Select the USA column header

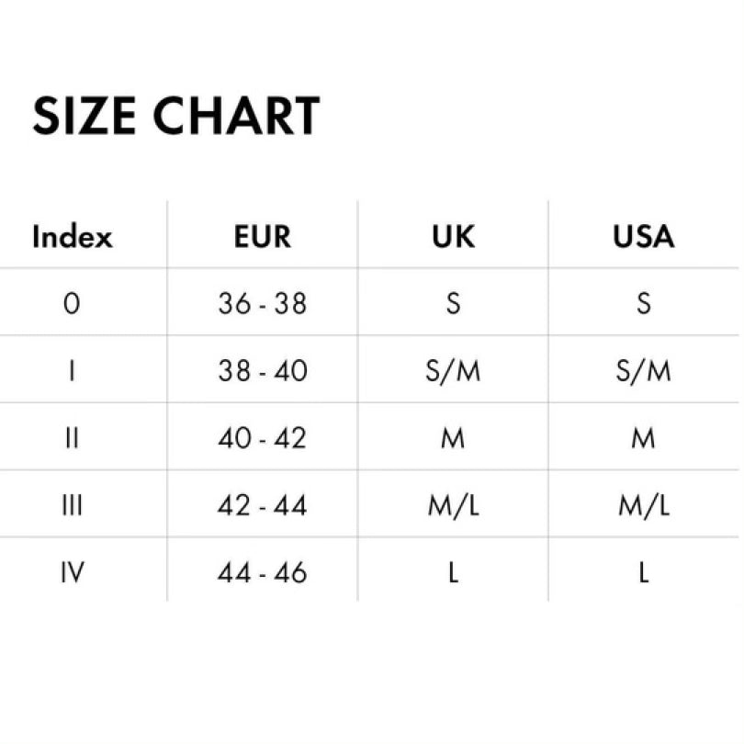[643, 236]
